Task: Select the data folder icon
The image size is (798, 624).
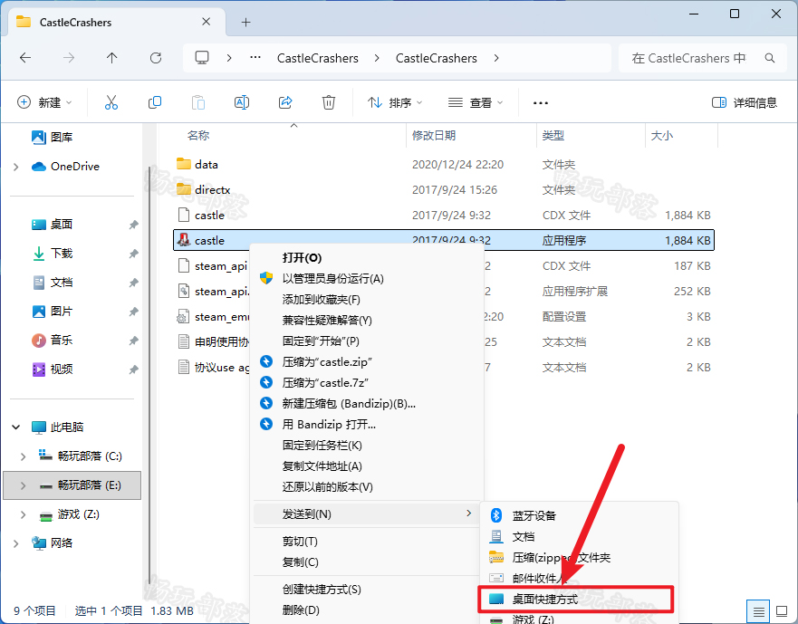Action: tap(184, 164)
